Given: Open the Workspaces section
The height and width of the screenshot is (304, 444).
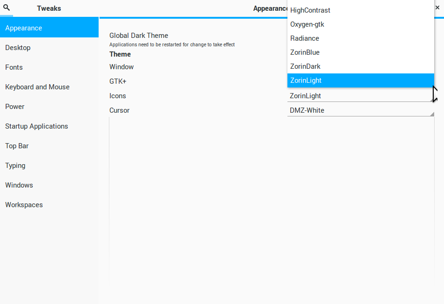Looking at the screenshot, I should 49,204.
